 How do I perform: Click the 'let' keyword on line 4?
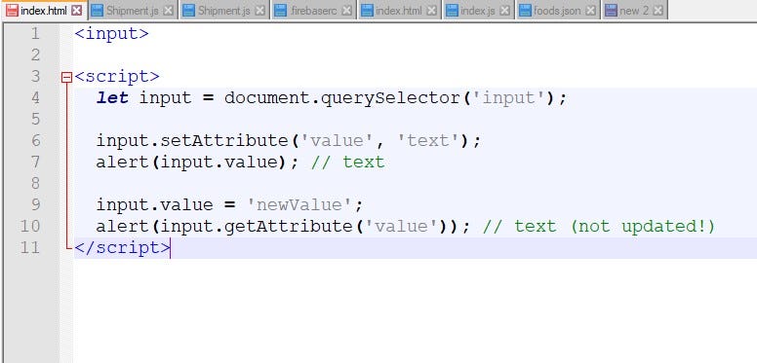(x=112, y=98)
